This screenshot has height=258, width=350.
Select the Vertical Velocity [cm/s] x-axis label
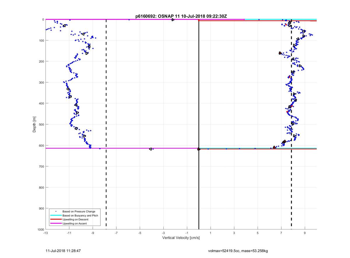181,238
